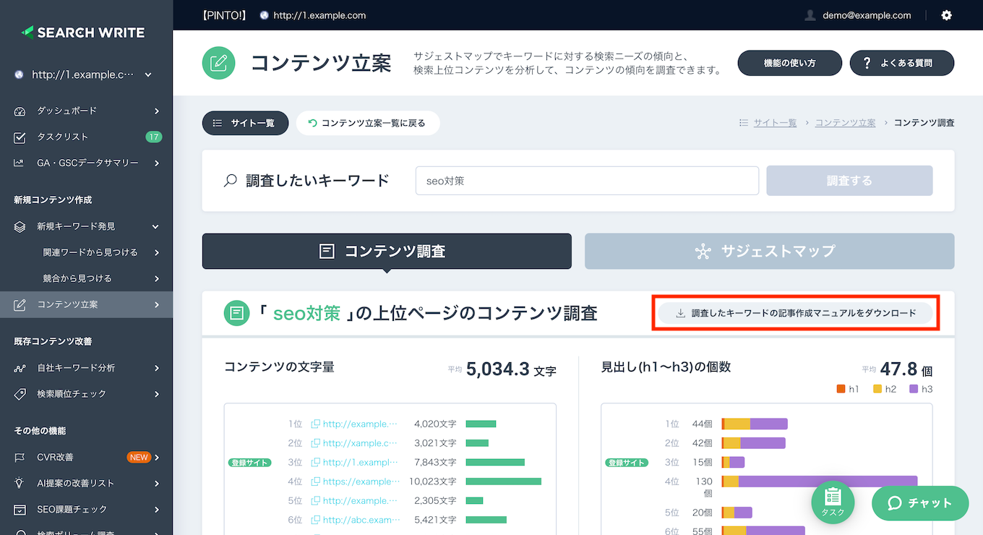
Task: Expand the 自社キーワード分析 menu arrow
Action: 157,368
